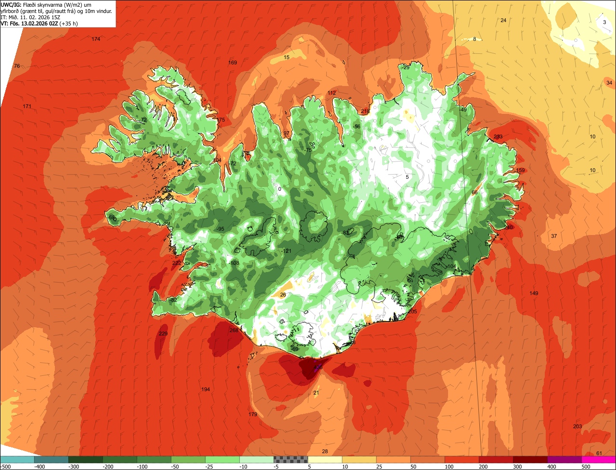The width and height of the screenshot is (616, 470).
Task: Click the orange 25 to 50 legend swatch
Action: 393,459
